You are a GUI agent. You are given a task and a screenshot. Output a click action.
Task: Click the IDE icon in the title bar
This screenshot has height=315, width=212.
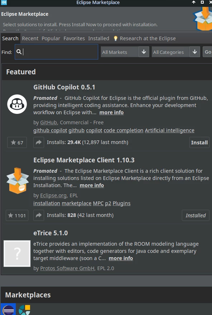pos(4,3)
